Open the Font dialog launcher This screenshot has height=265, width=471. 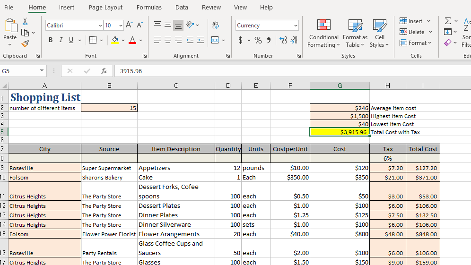click(145, 56)
